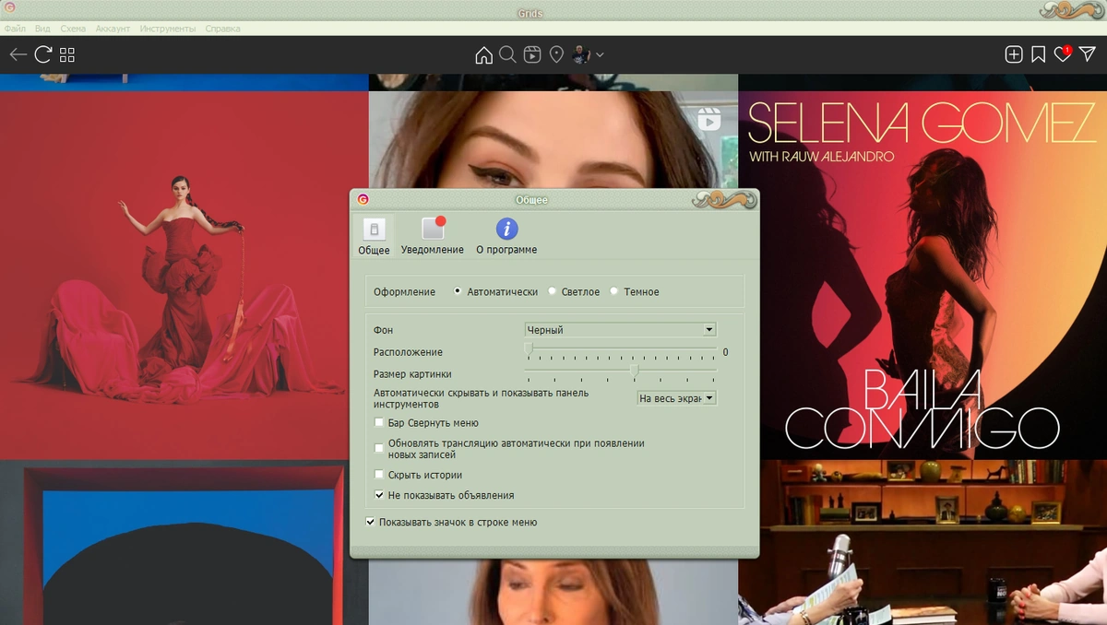Uncheck Показывать значок в строке меню
Screen dimensions: 1107x625
[370, 522]
